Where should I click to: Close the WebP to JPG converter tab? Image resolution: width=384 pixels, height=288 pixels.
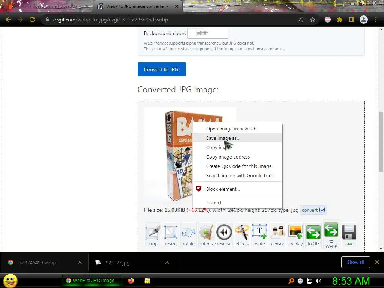[177, 7]
